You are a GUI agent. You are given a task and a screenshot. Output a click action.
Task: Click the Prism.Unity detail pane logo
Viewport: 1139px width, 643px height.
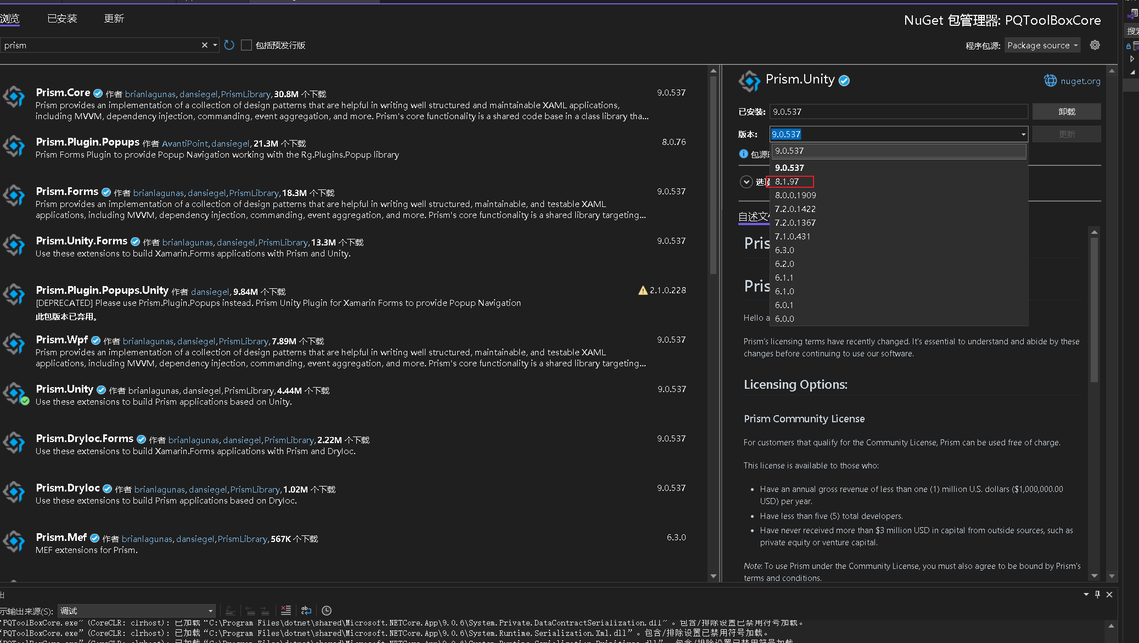point(749,81)
